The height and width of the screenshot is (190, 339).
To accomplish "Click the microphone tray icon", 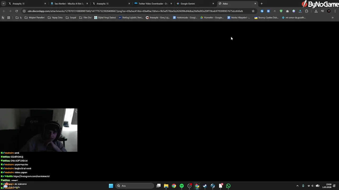I will click(303, 186).
